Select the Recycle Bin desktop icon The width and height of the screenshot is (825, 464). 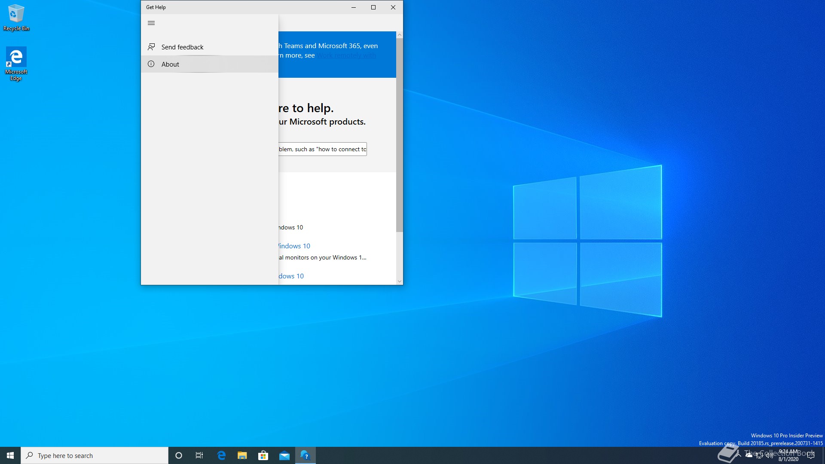pyautogui.click(x=16, y=18)
